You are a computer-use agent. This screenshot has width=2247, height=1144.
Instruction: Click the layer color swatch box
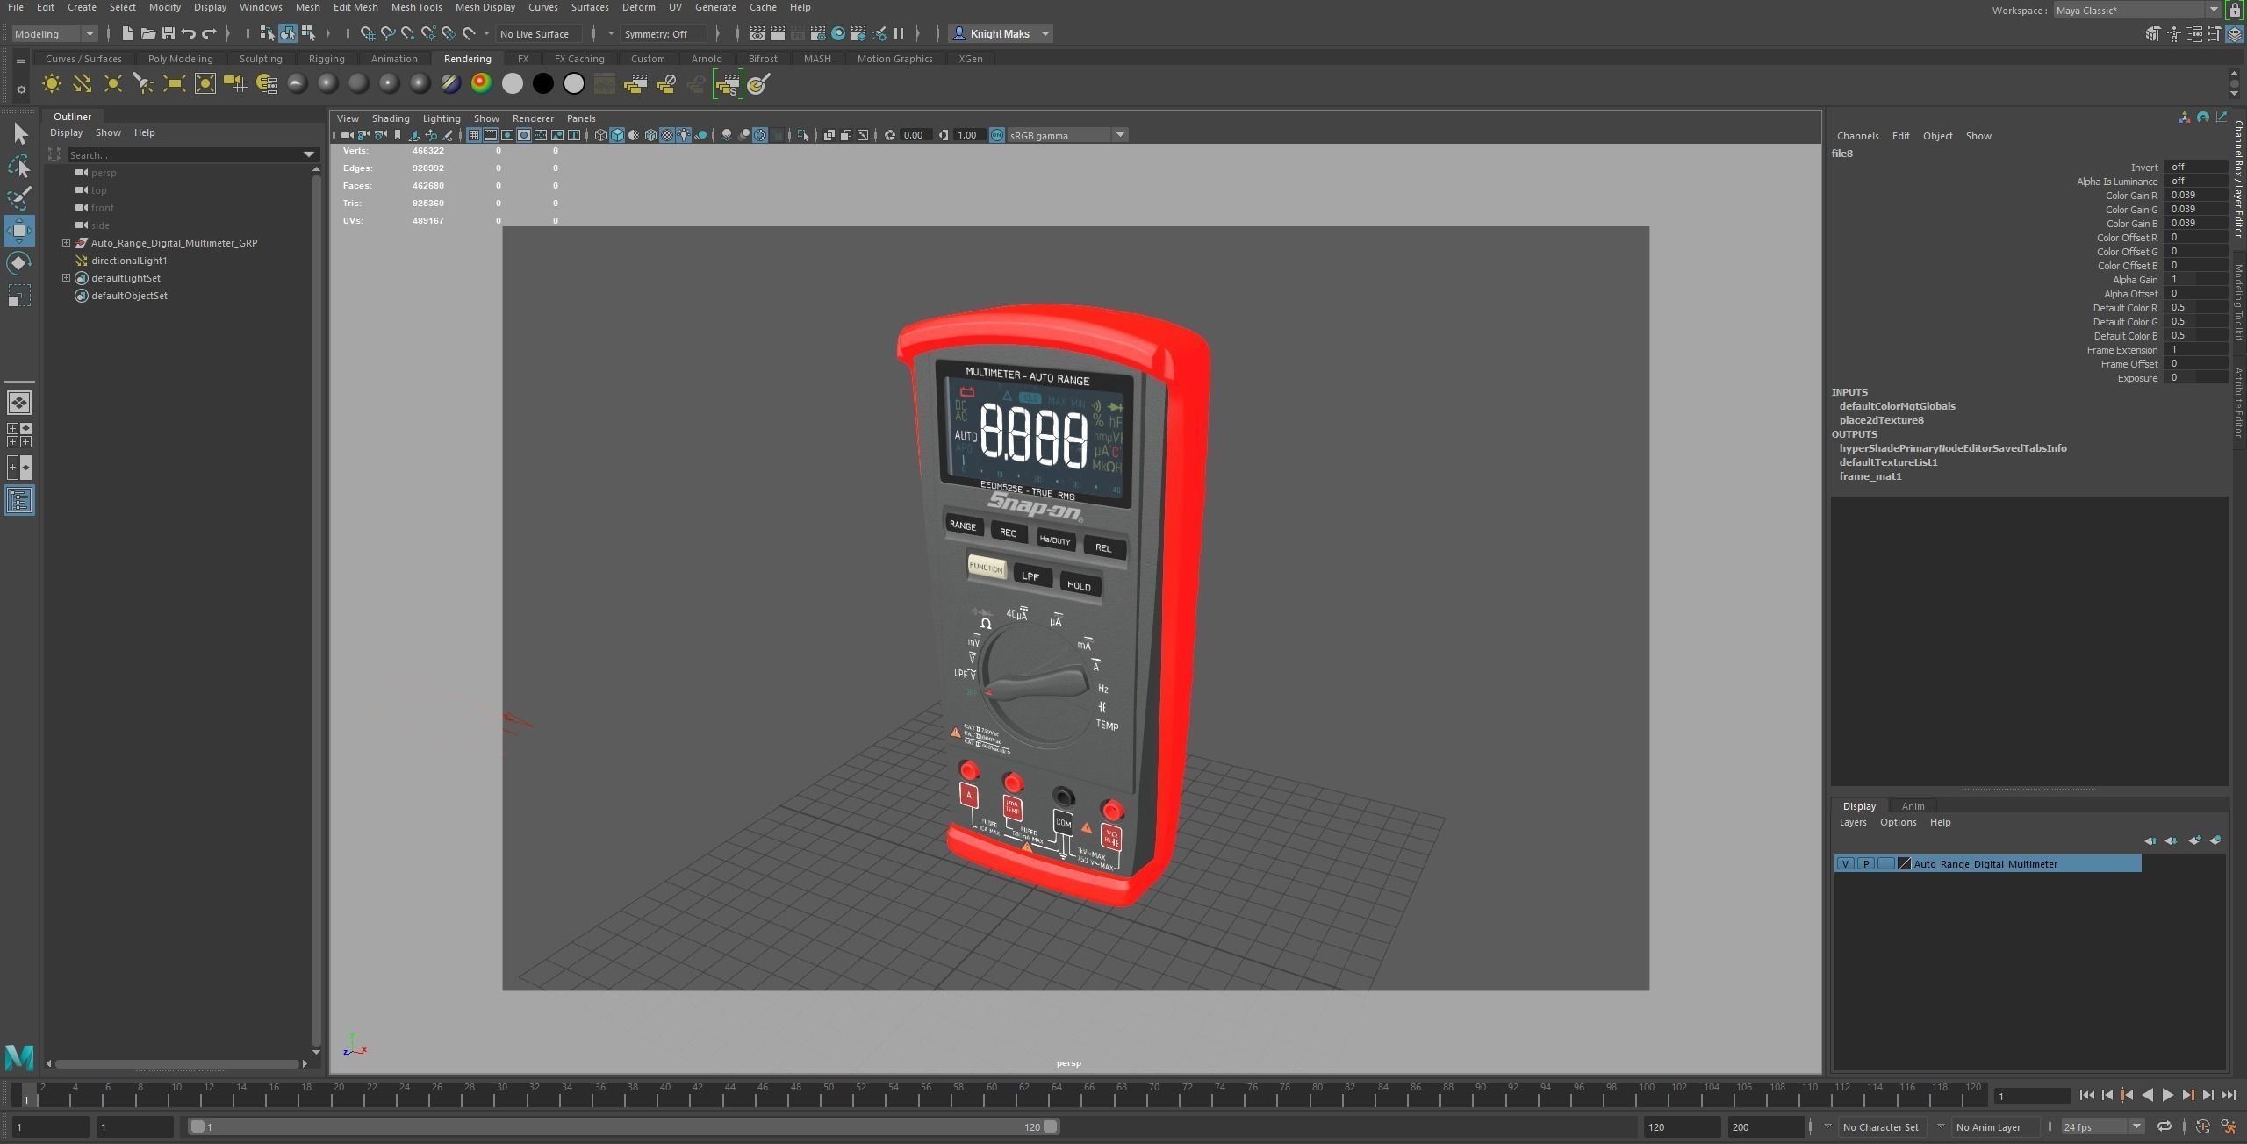pyautogui.click(x=1904, y=864)
